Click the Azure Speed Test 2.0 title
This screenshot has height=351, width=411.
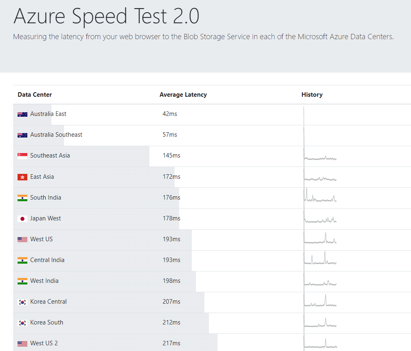coord(107,16)
